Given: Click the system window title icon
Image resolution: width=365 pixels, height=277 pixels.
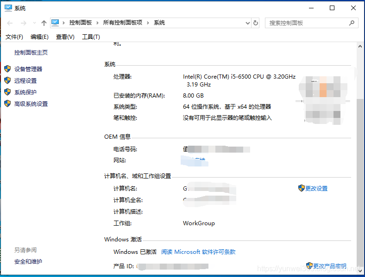Looking at the screenshot, I should pyautogui.click(x=8, y=8).
